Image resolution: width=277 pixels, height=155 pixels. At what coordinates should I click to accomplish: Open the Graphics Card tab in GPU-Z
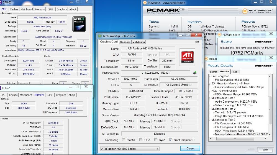click(x=109, y=42)
